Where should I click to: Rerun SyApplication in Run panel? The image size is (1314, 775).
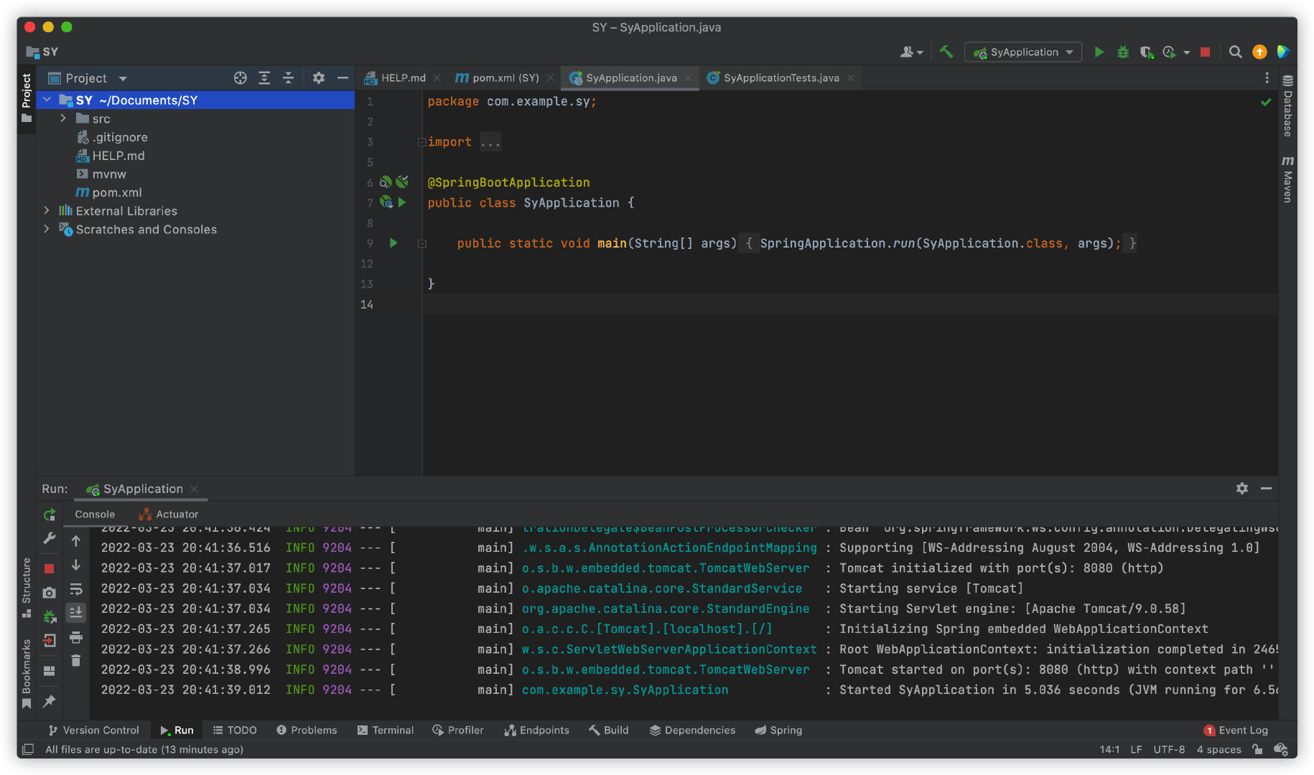50,515
